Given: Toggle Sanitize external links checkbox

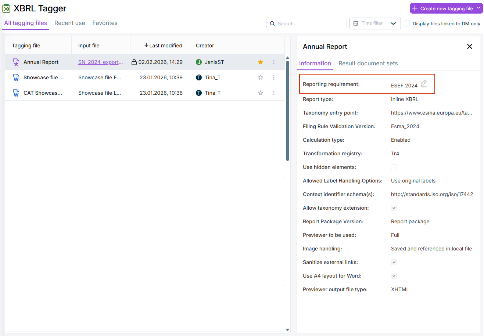Looking at the screenshot, I should click(x=394, y=262).
